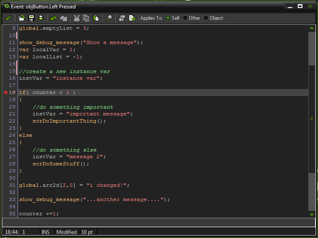This screenshot has height=238, width=318.
Task: Click the 'var localList = -1;' line
Action: (51, 57)
